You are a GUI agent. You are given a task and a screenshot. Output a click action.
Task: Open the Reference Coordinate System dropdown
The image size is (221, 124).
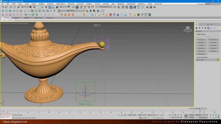63,7
